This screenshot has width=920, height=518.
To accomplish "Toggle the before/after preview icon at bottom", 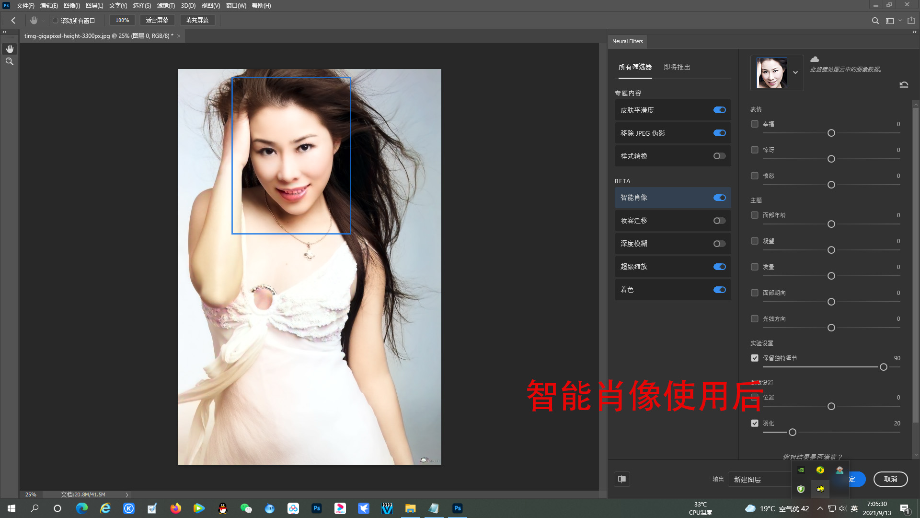I will click(622, 479).
